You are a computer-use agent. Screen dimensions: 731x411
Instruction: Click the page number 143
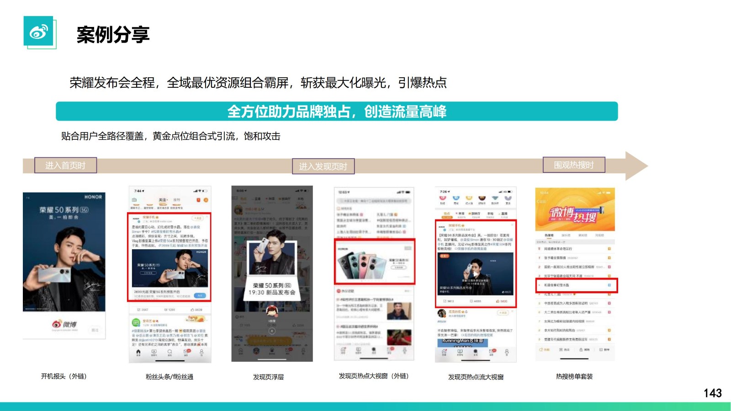[713, 393]
